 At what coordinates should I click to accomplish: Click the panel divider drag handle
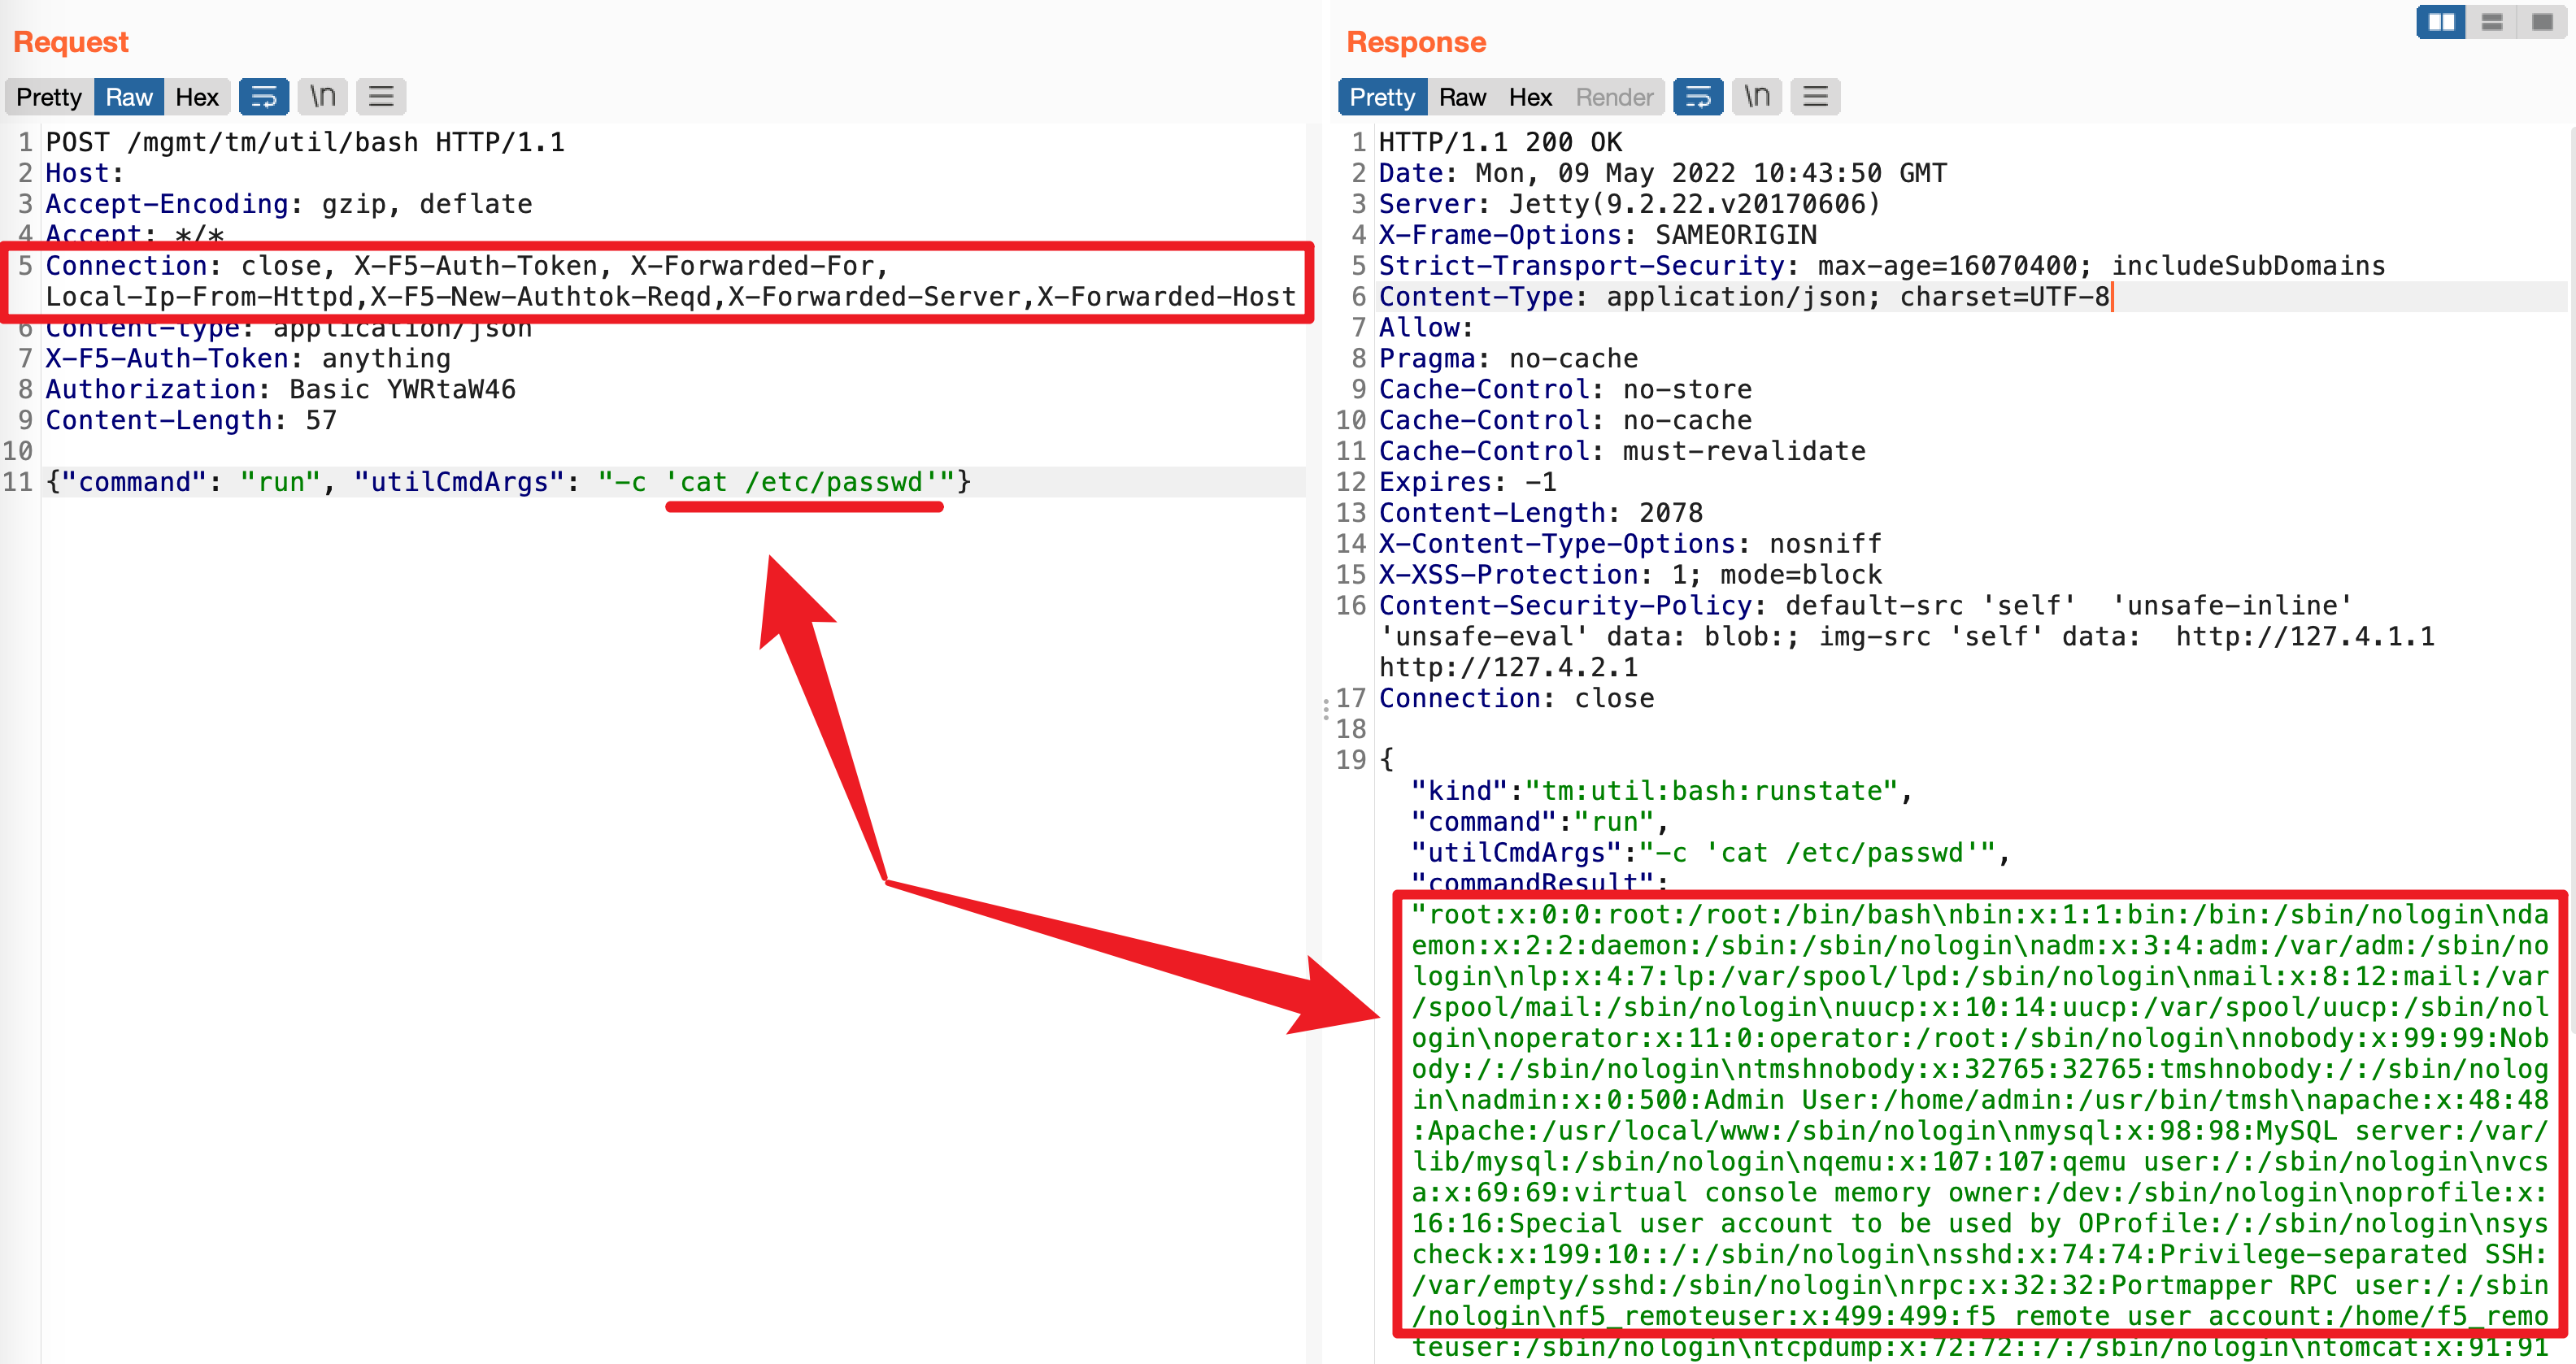click(x=1326, y=709)
